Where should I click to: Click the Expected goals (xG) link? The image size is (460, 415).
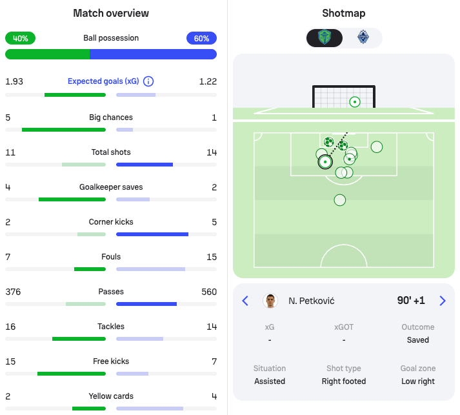104,81
